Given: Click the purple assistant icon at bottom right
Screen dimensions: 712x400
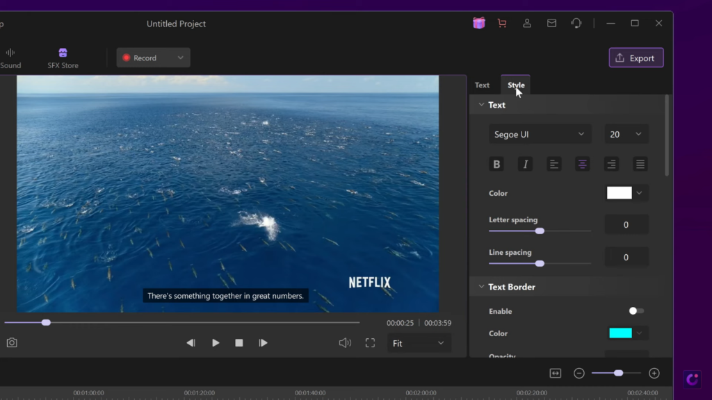Looking at the screenshot, I should click(x=692, y=379).
